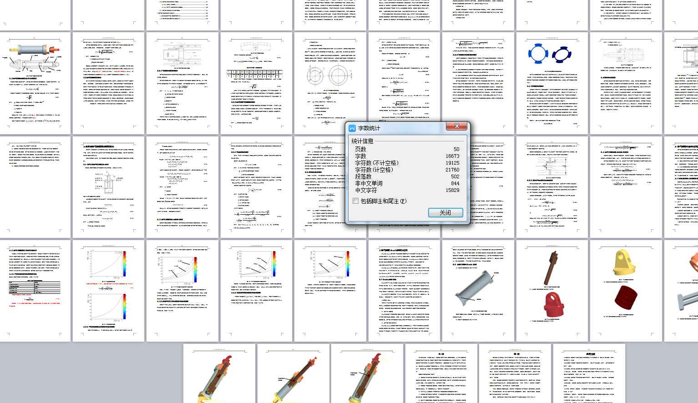The image size is (698, 403).
Task: Open the page containing two stacked curve charts
Action: 108,291
